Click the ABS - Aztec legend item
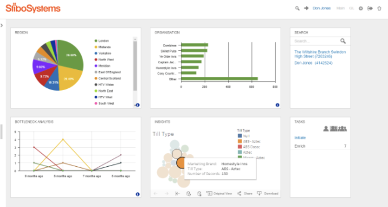This screenshot has height=207, width=388. click(249, 142)
